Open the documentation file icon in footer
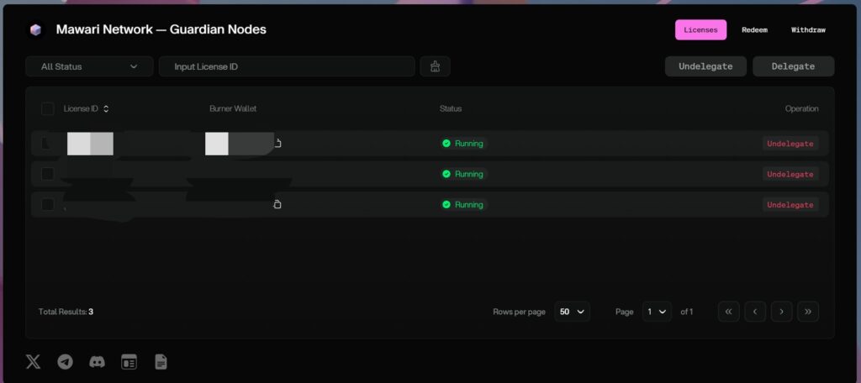The image size is (861, 383). click(x=161, y=362)
